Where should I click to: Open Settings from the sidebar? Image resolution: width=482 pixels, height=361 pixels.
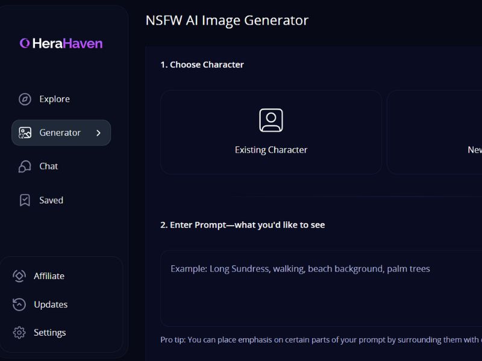[50, 333]
